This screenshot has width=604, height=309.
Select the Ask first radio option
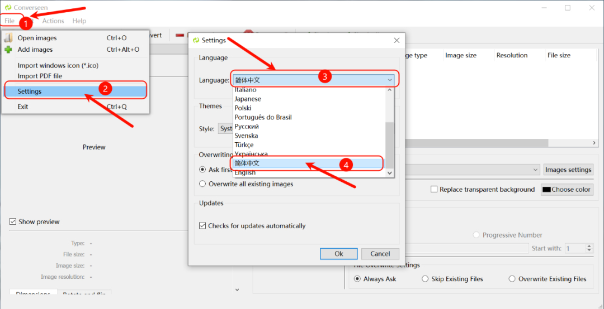(202, 170)
